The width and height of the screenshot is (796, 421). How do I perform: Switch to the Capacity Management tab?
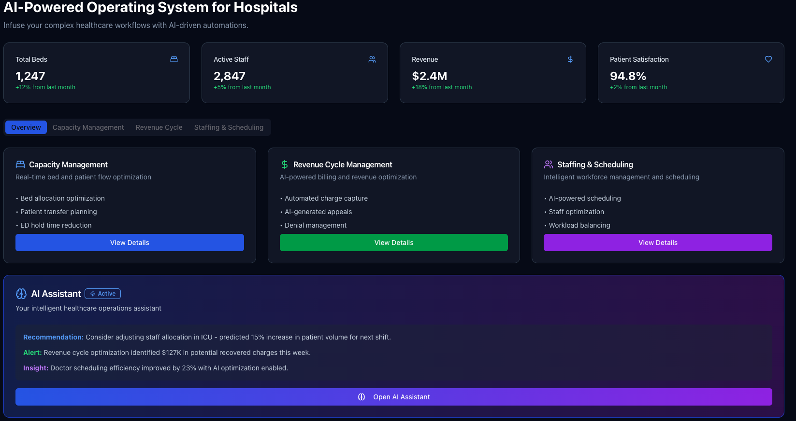88,127
